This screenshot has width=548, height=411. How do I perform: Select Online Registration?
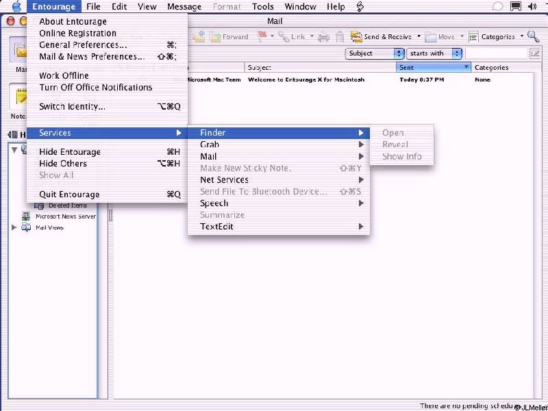coord(108,33)
